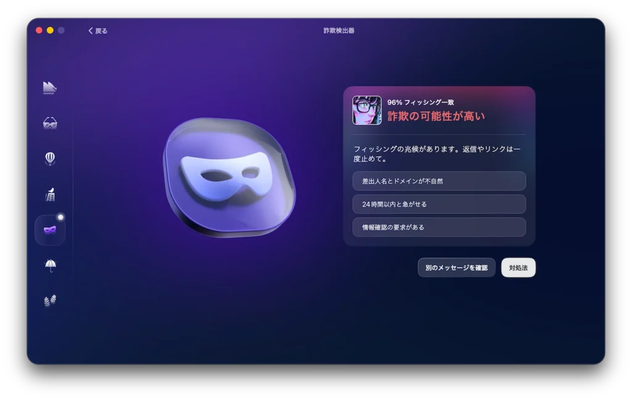This screenshot has width=632, height=400.
Task: Click the 戻る back button
Action: [x=98, y=31]
